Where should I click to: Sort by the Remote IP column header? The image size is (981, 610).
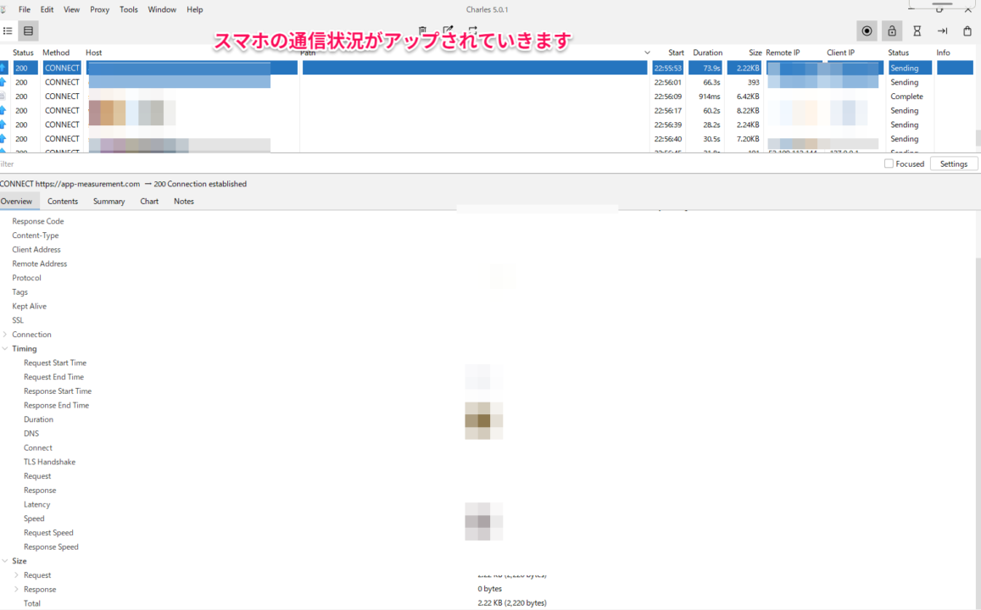point(783,53)
